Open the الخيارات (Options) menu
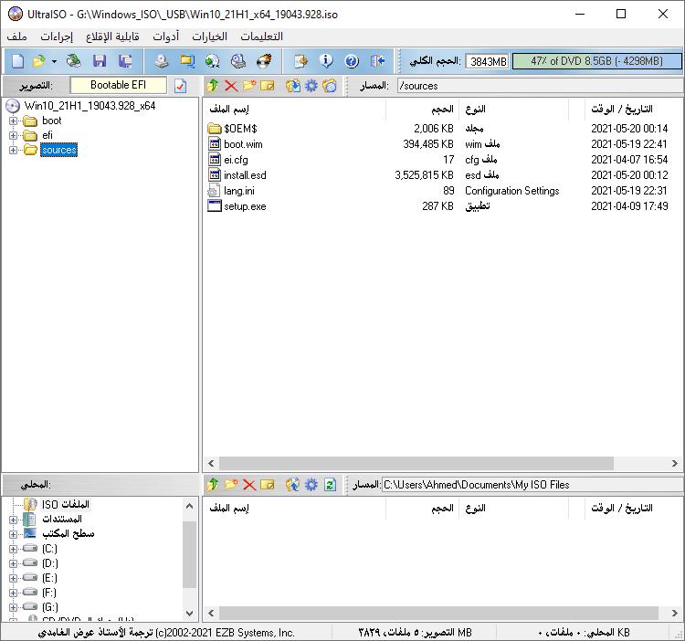This screenshot has height=641, width=685. point(210,37)
